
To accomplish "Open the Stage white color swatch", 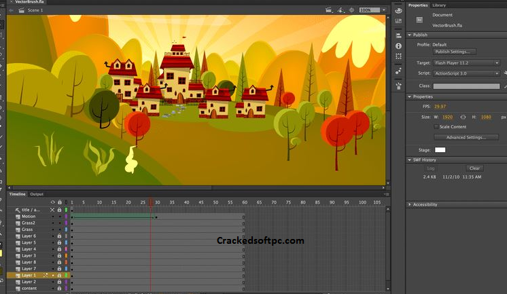I will [440, 150].
